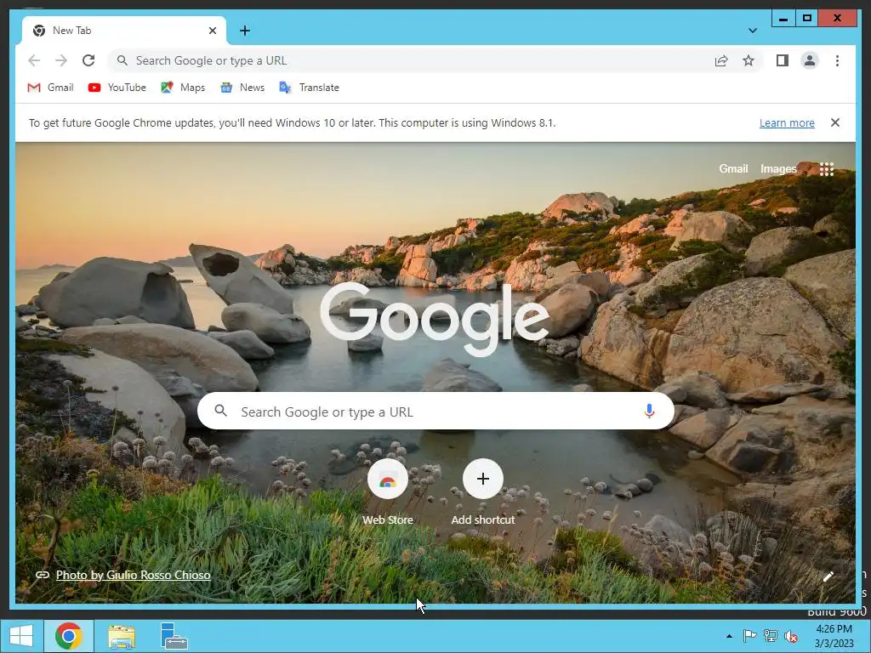Image resolution: width=871 pixels, height=653 pixels.
Task: Share this page icon in address bar
Action: 721,60
